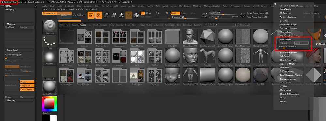The height and width of the screenshot is (121, 326).
Task: Toggle the Creased edges option
Action: click(x=27, y=89)
